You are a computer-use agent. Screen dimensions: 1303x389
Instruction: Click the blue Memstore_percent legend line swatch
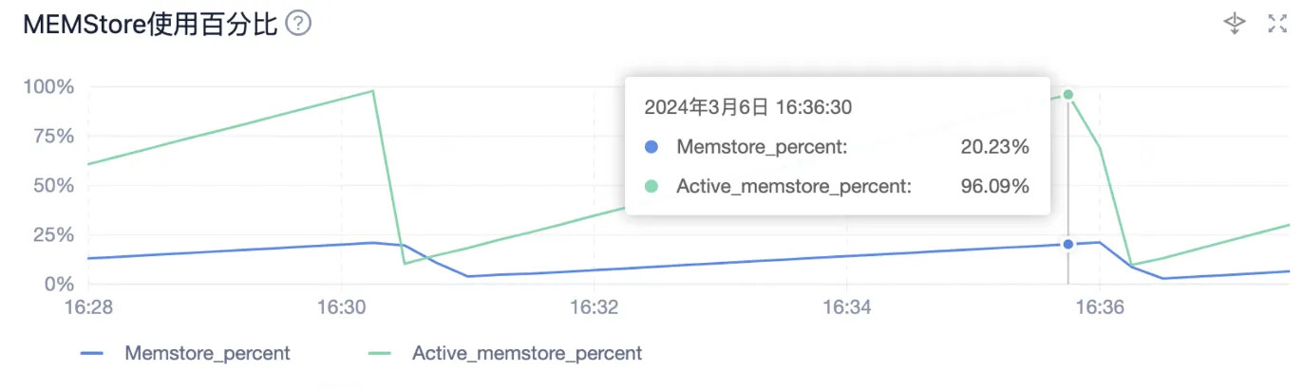pyautogui.click(x=92, y=354)
